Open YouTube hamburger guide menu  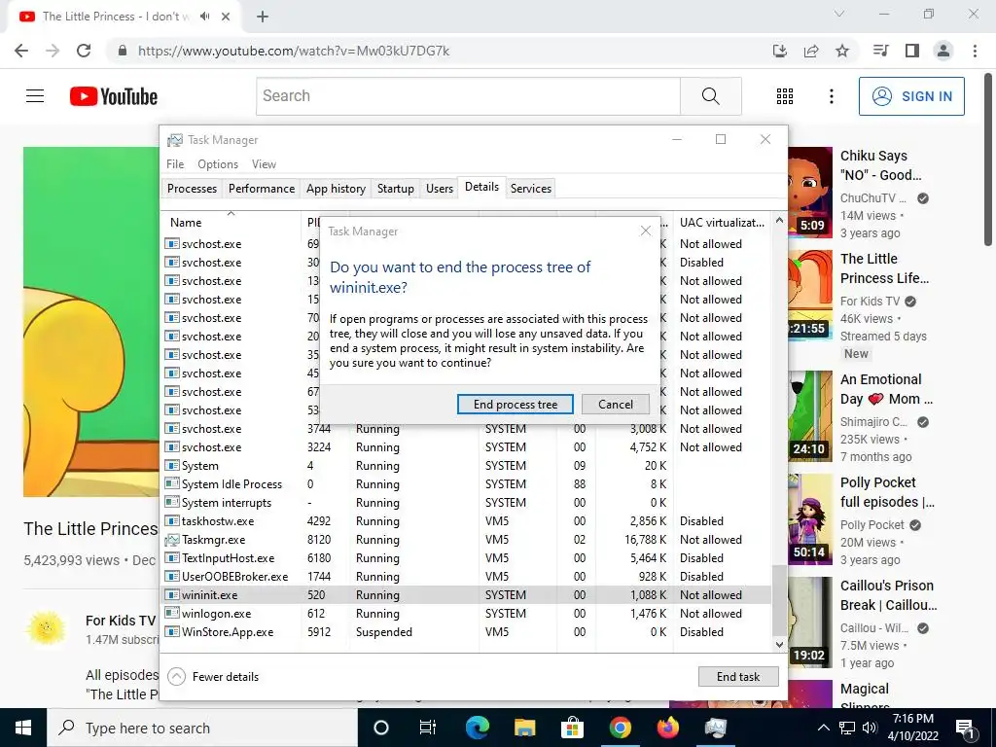click(35, 96)
